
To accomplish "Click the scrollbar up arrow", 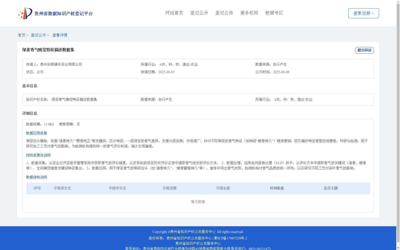I will pos(398,2).
